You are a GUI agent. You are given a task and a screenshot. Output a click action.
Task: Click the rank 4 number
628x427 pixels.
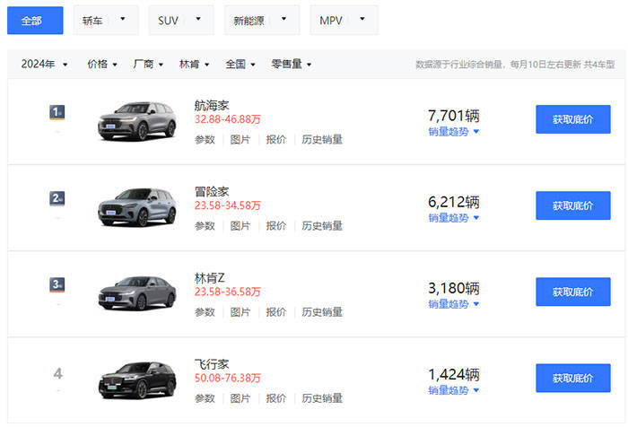(58, 374)
